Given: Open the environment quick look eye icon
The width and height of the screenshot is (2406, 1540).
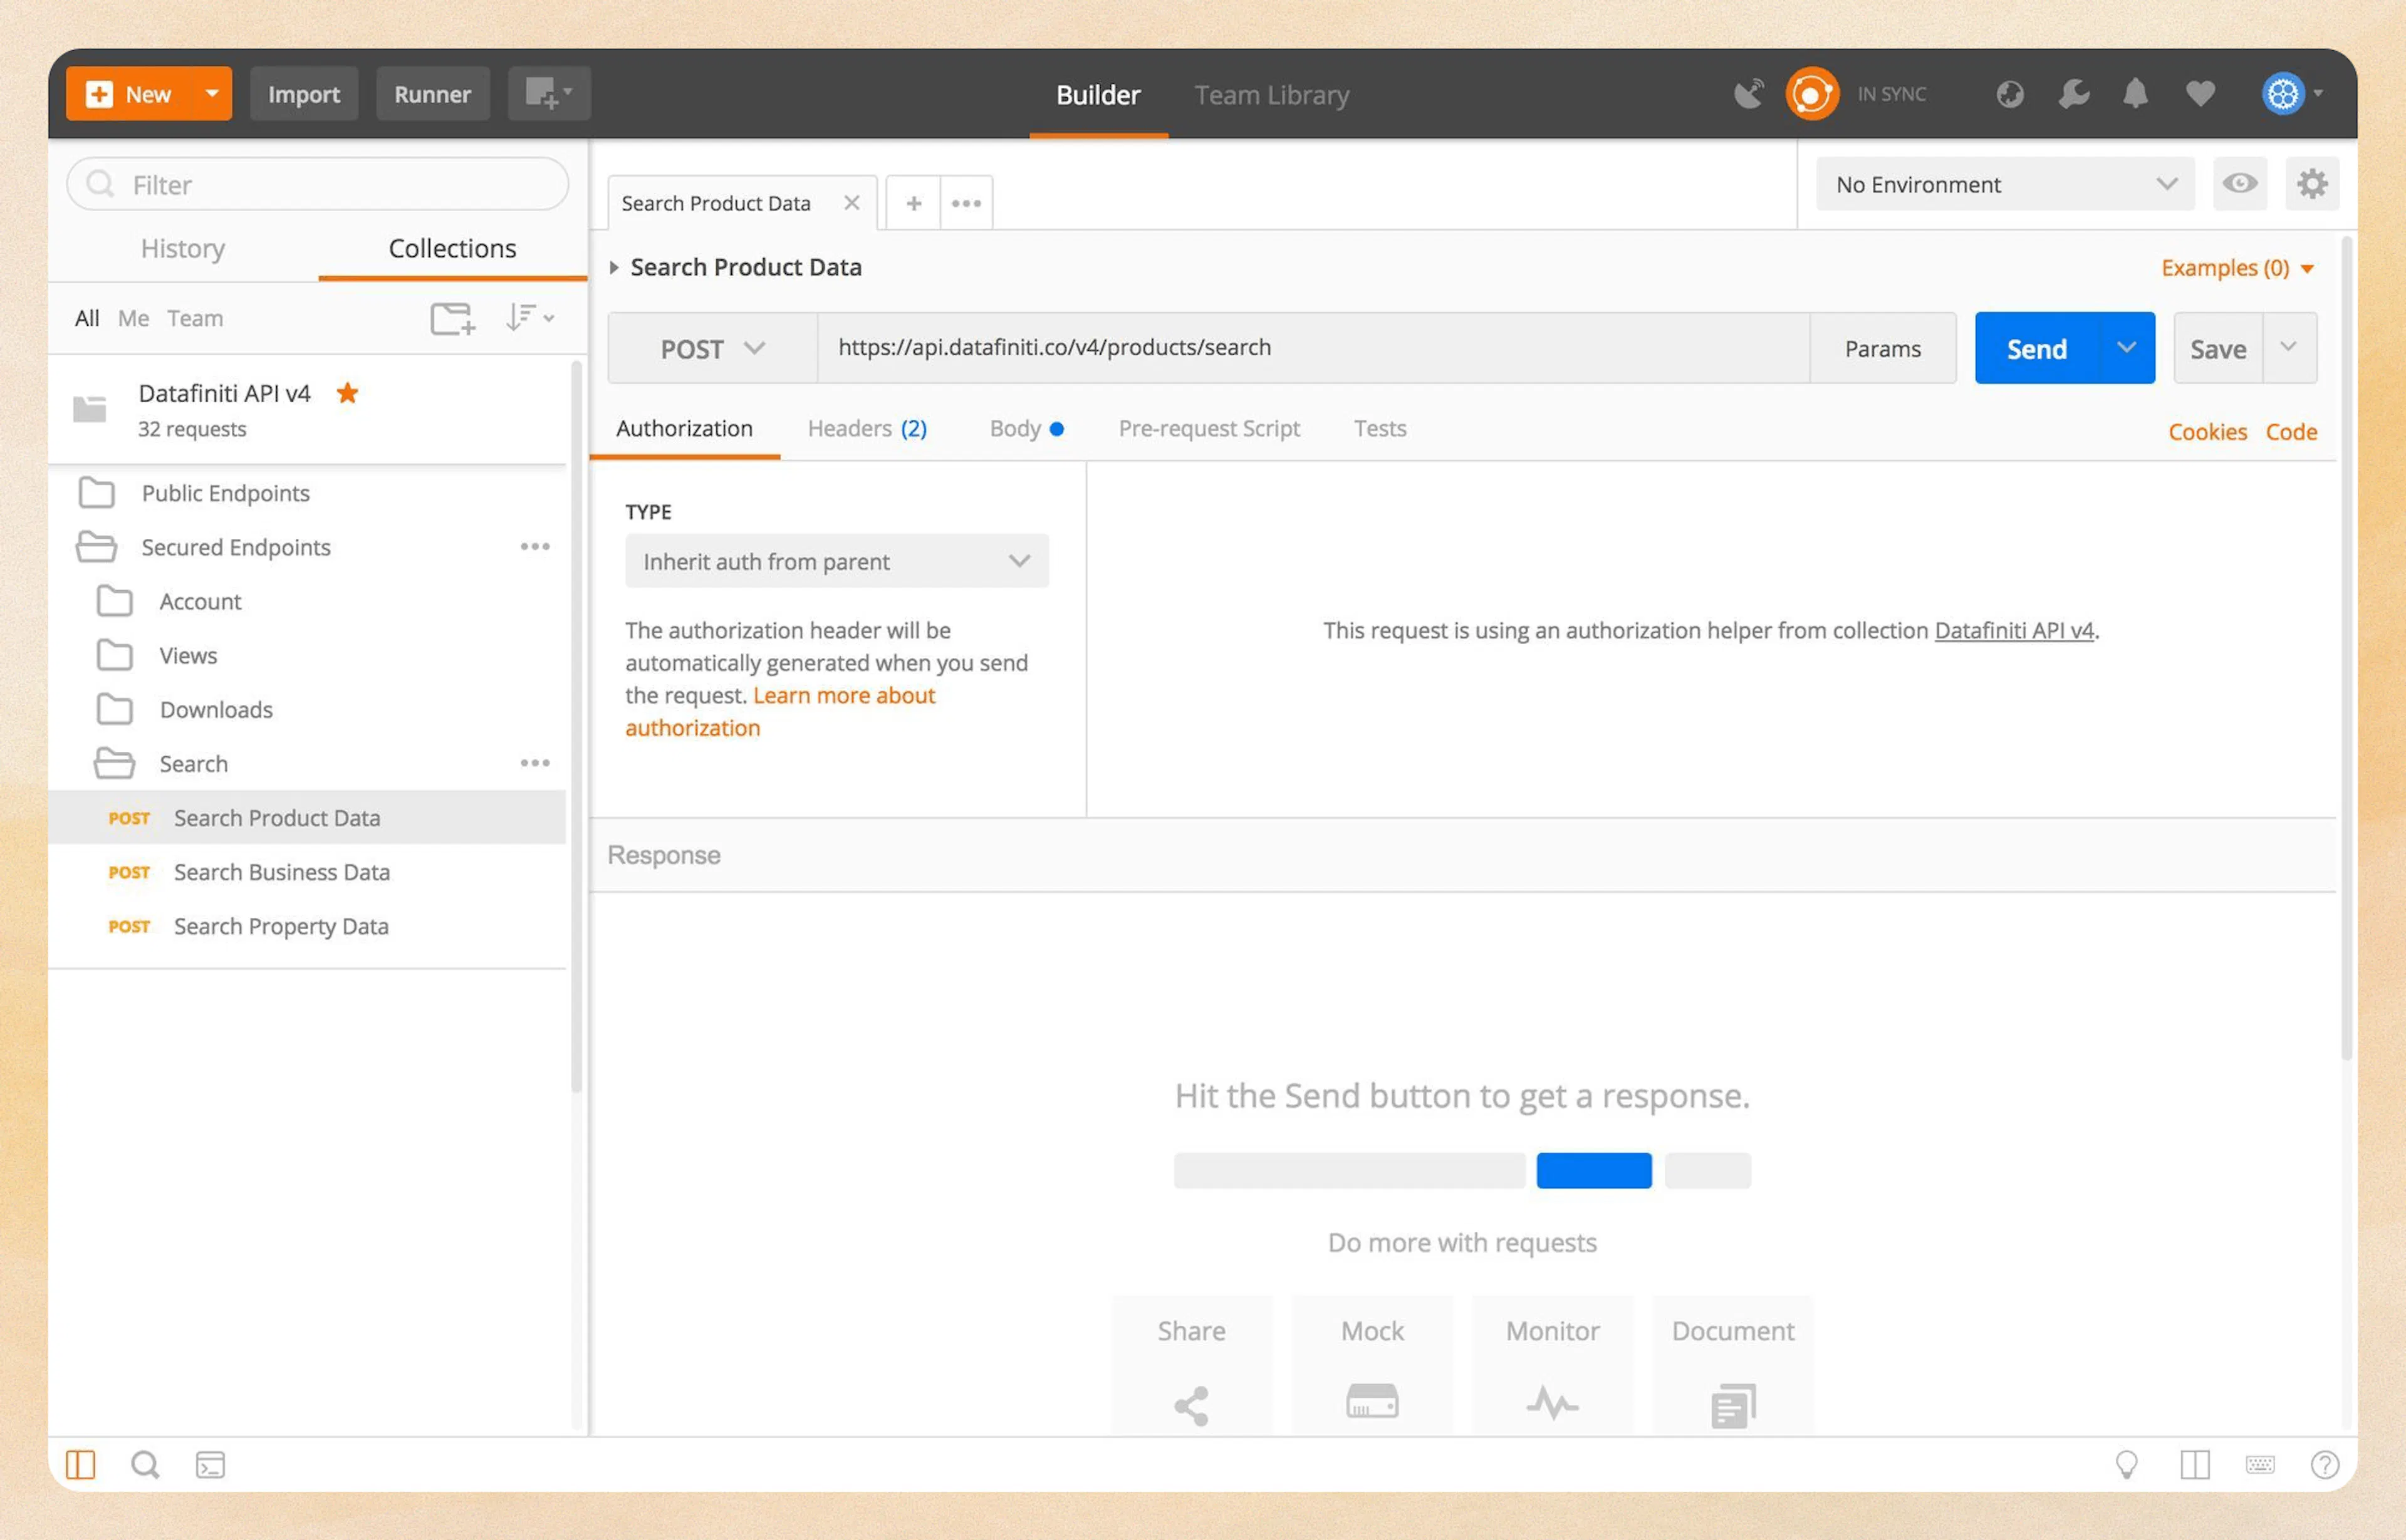Looking at the screenshot, I should click(2240, 184).
